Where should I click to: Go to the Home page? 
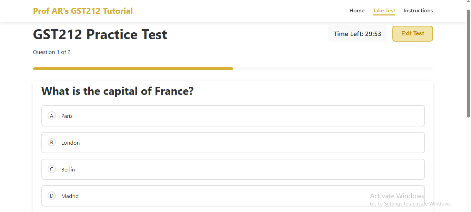point(357,11)
